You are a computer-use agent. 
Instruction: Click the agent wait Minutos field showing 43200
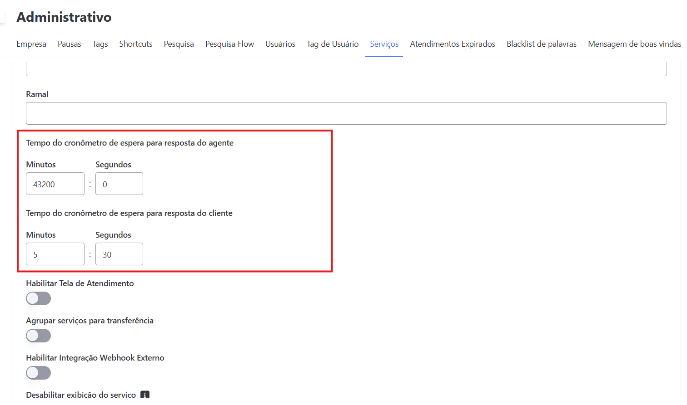tap(55, 184)
